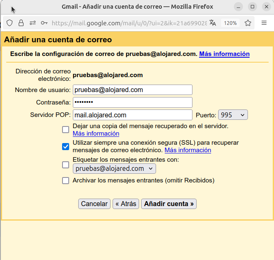
Task: Open the Firefox hamburger menu
Action: click(264, 23)
